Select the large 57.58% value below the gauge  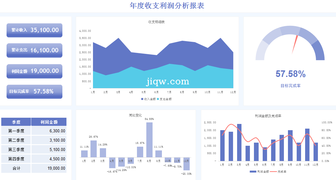pos(290,74)
